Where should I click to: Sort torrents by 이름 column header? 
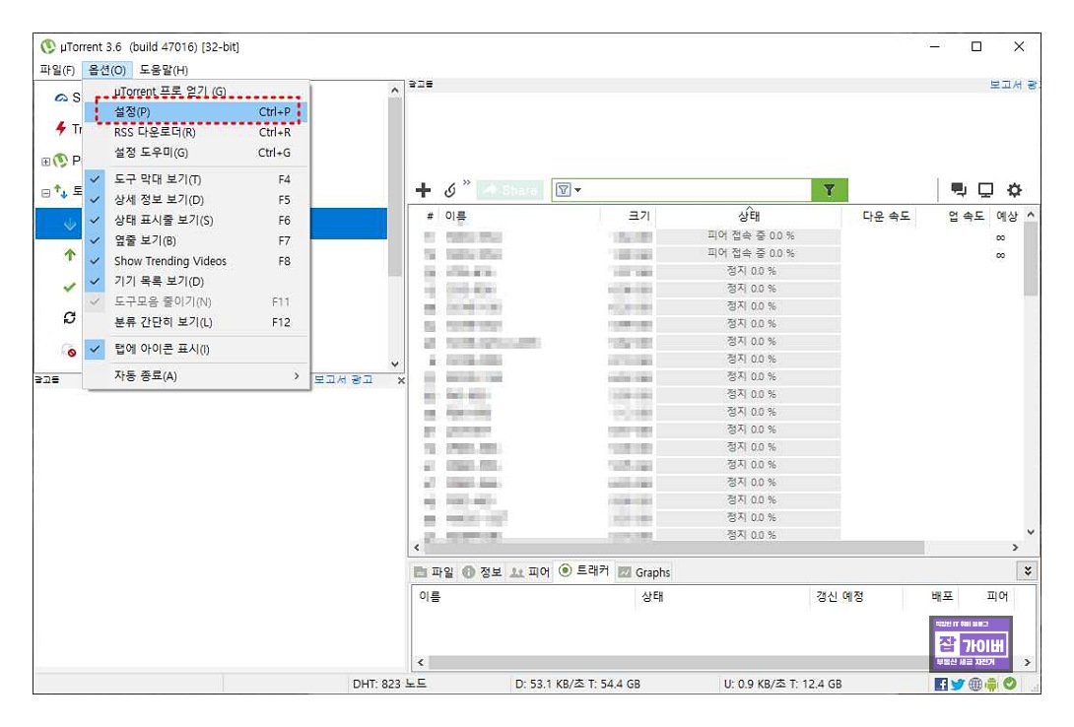tap(455, 216)
